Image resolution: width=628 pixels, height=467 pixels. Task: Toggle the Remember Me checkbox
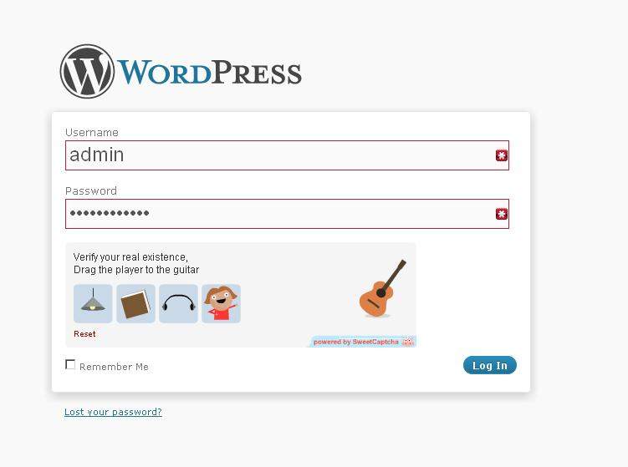pyautogui.click(x=70, y=364)
